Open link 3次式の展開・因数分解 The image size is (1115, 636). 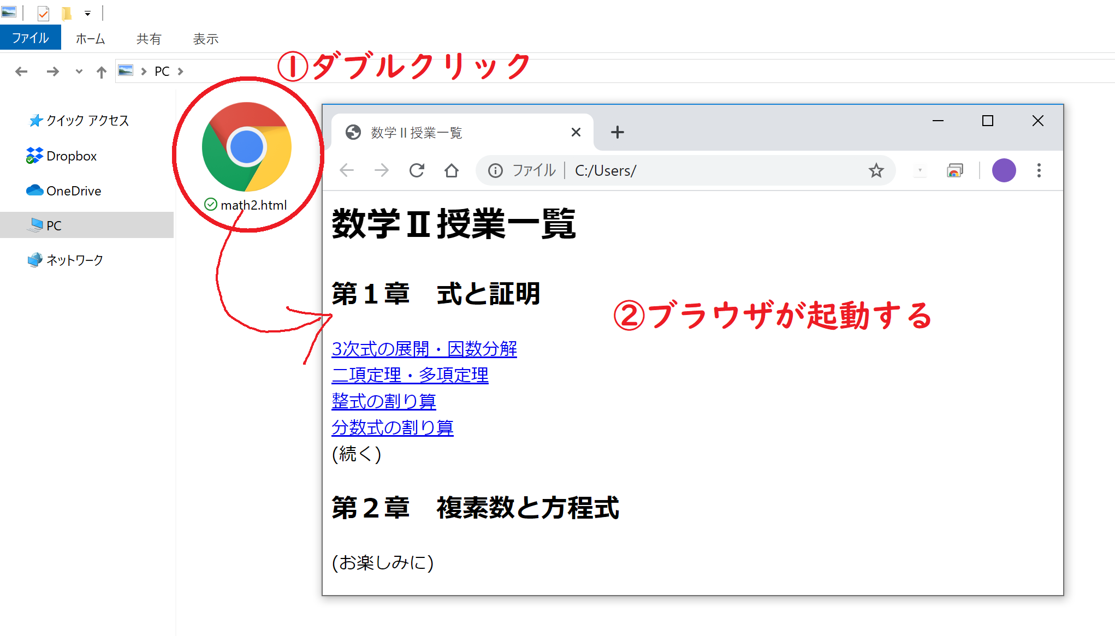(424, 349)
